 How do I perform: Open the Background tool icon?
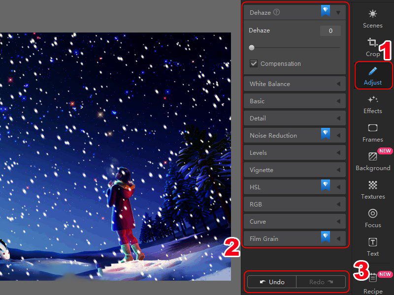(373, 156)
